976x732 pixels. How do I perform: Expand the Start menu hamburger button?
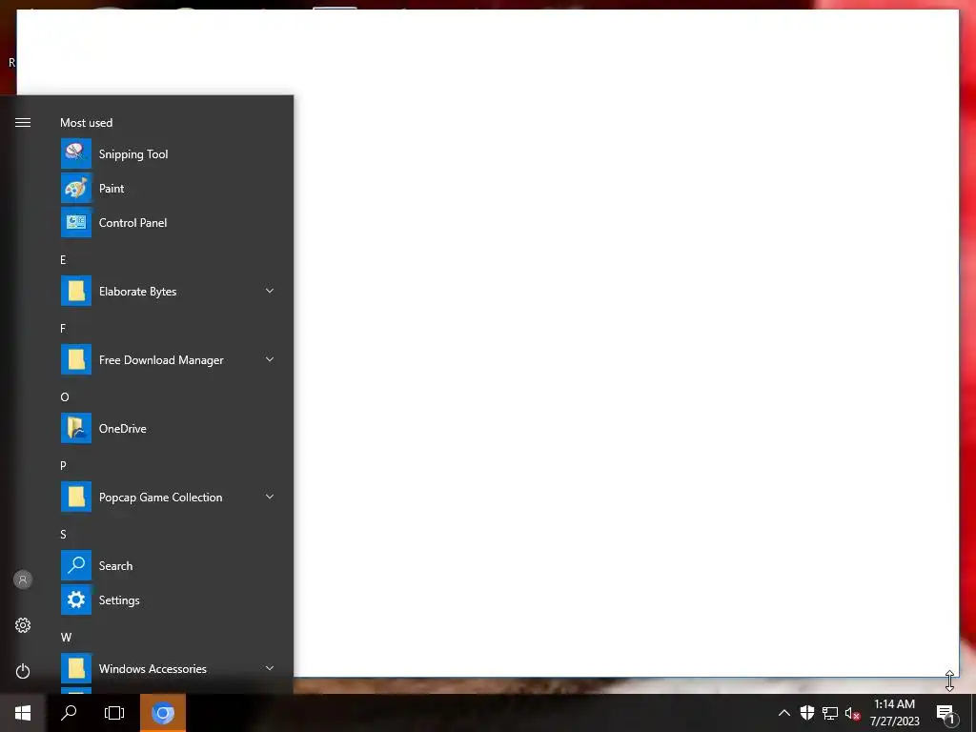pos(23,123)
